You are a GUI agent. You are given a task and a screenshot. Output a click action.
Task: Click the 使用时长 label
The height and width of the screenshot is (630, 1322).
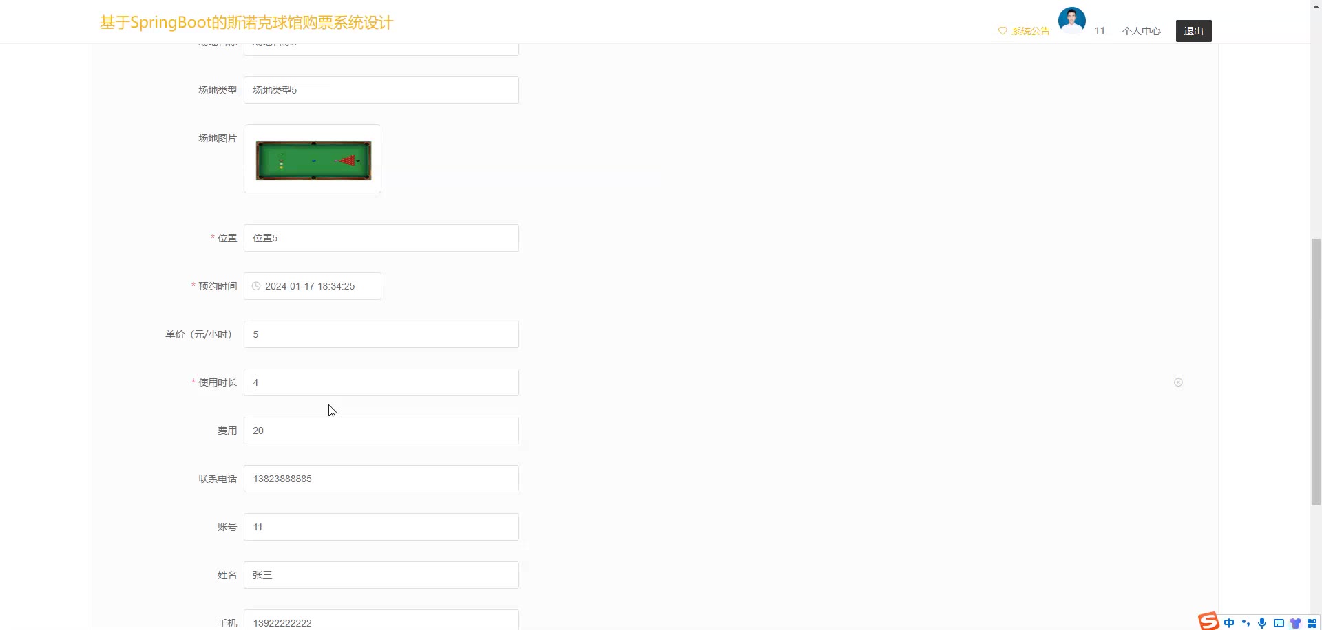click(x=218, y=382)
